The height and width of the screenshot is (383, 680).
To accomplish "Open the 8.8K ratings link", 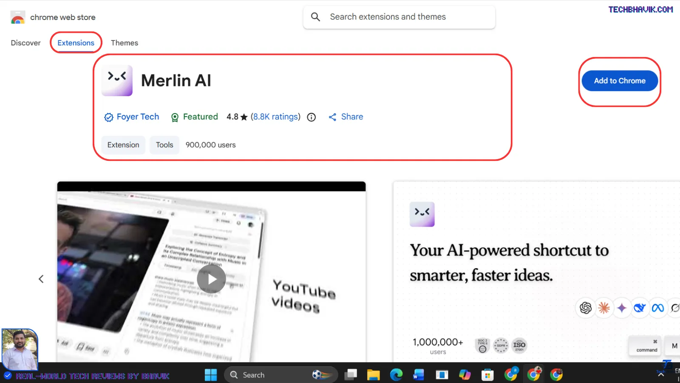I will click(275, 117).
